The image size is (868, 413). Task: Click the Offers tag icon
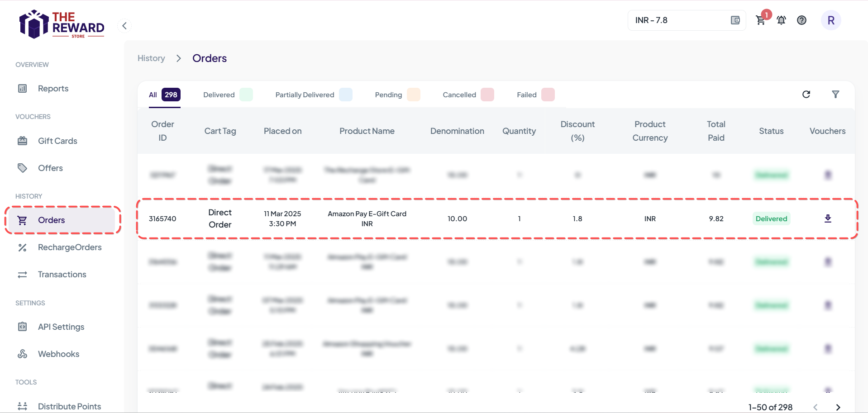click(x=22, y=168)
